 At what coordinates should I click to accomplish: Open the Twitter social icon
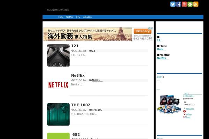coord(173,4)
